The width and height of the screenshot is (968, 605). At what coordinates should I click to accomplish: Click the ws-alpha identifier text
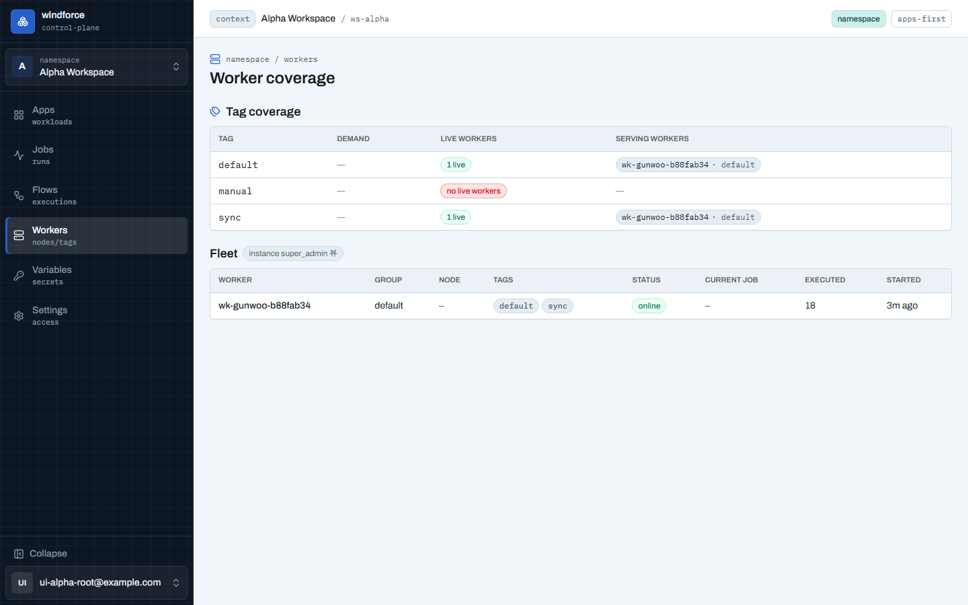tap(370, 19)
